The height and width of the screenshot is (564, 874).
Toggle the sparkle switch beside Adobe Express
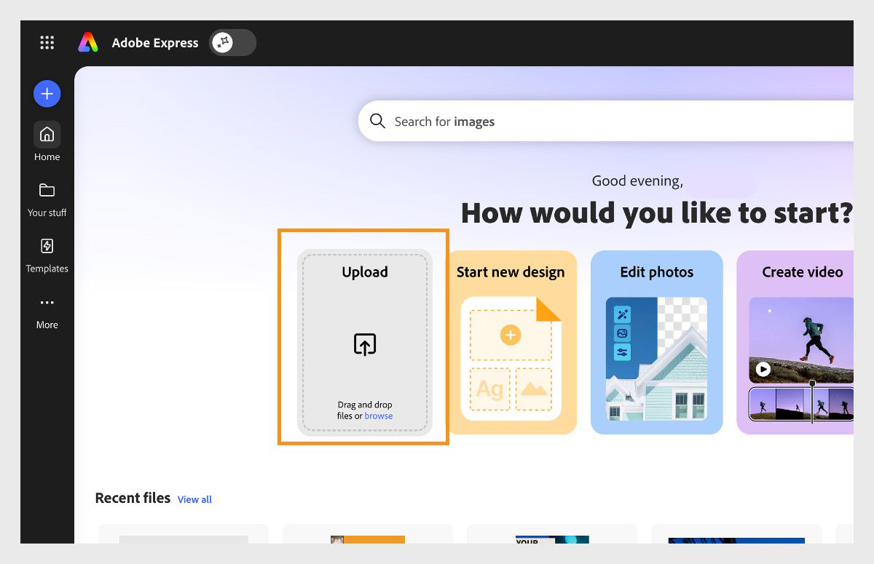click(x=232, y=43)
